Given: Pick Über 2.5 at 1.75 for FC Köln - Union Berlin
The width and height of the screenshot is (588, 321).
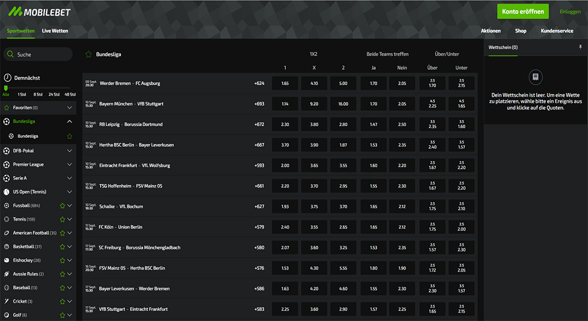Looking at the screenshot, I should click(432, 227).
